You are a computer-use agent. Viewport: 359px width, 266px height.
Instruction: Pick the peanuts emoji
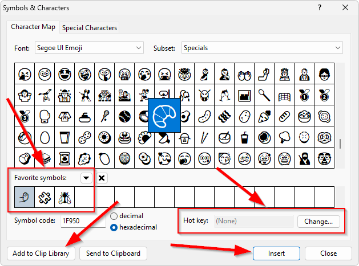point(84,137)
